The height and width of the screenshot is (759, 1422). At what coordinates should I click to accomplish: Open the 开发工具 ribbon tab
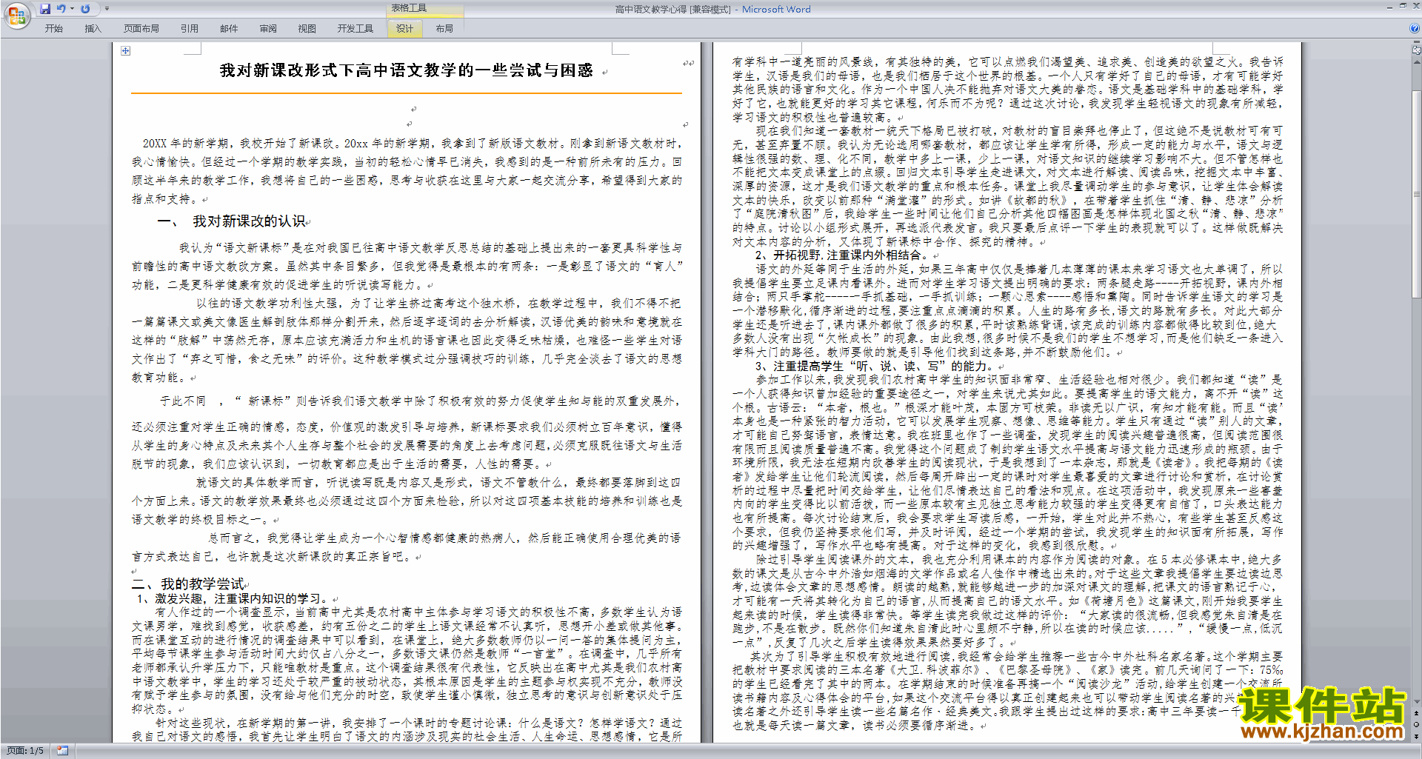(355, 29)
